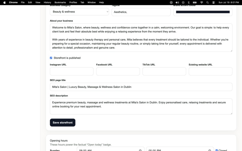Viewport: 242px width, 151px height.
Task: Open Control Center icon
Action: pos(213,2)
